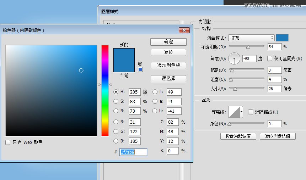Image resolution: width=306 pixels, height=180 pixels.
Task: Click the angle dial control
Action: click(234, 58)
